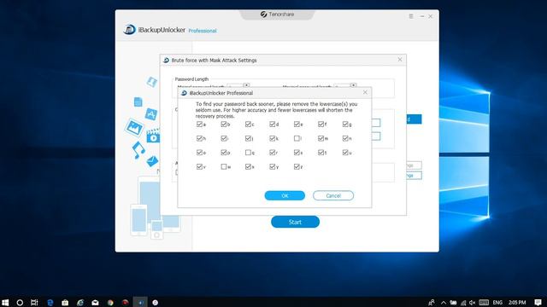Check the unchecked letter w checkbox

[224, 167]
